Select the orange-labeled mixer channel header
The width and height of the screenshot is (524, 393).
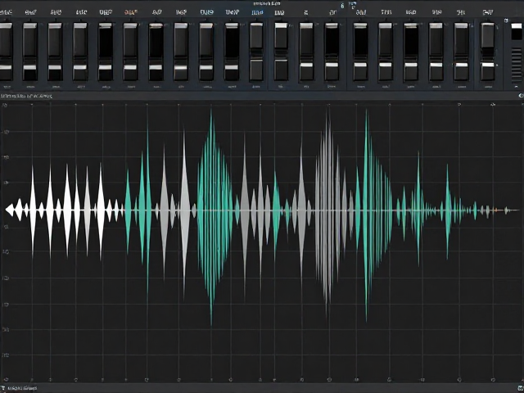131,12
